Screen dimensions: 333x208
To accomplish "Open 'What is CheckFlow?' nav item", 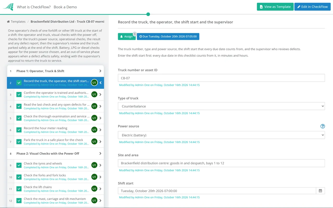I will (x=34, y=7).
